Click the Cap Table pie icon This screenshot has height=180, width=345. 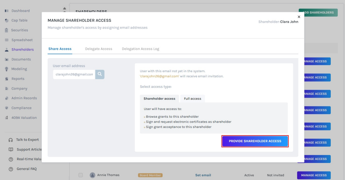point(7,20)
